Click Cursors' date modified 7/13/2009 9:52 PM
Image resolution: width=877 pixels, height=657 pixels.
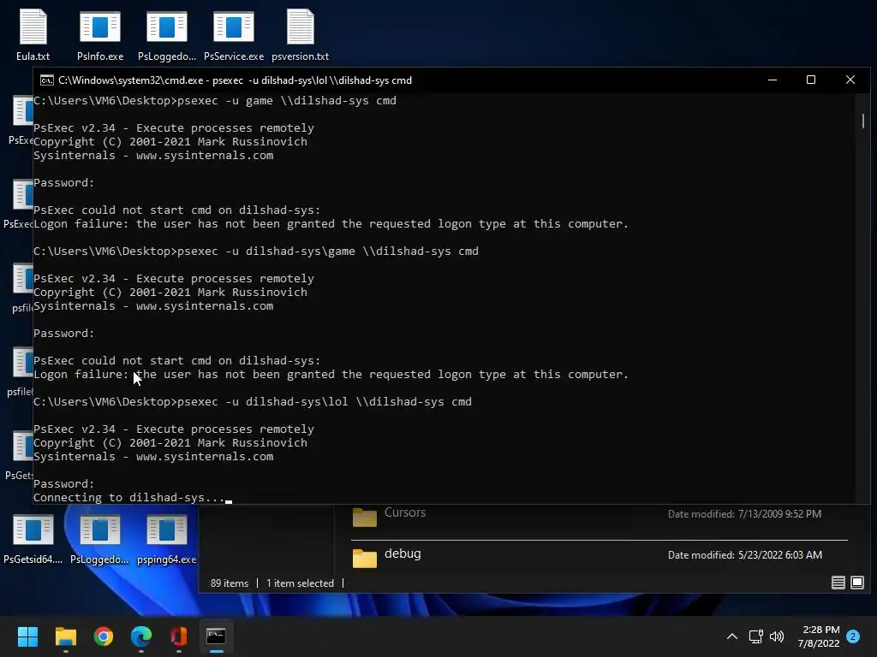[744, 513]
